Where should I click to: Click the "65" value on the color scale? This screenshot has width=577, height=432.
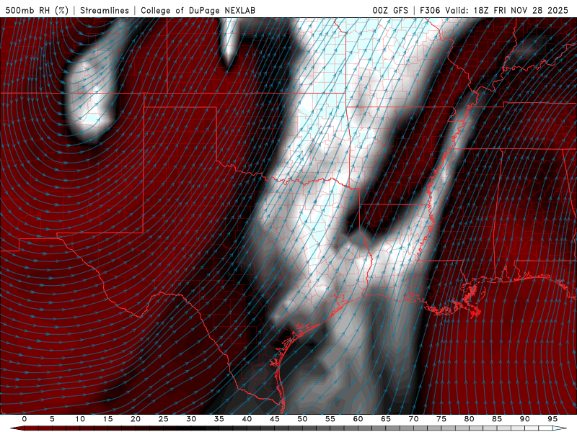point(386,419)
